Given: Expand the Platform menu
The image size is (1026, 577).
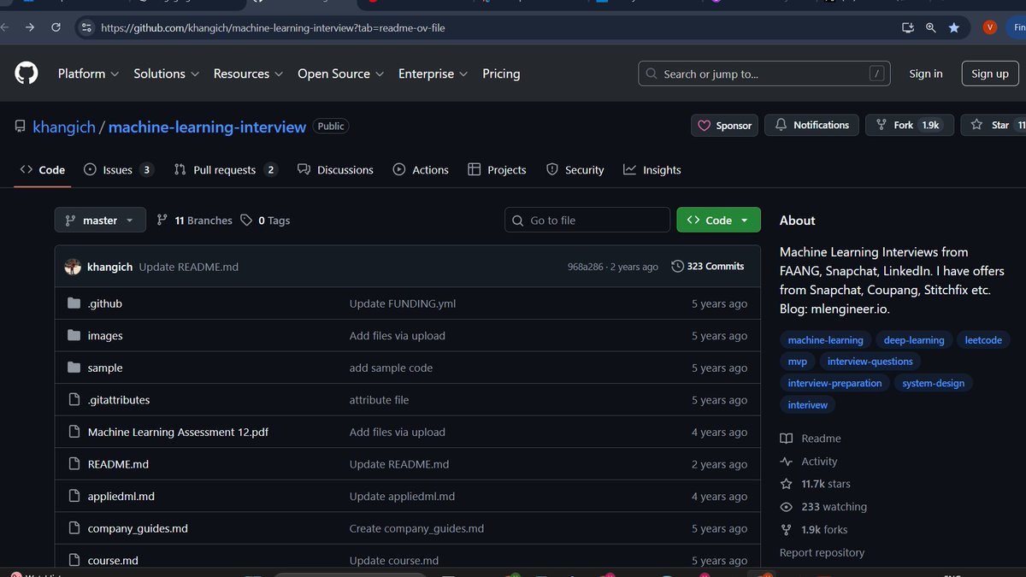Looking at the screenshot, I should click(x=88, y=74).
